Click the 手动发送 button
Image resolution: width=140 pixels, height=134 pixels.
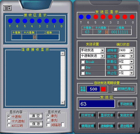[126, 104]
